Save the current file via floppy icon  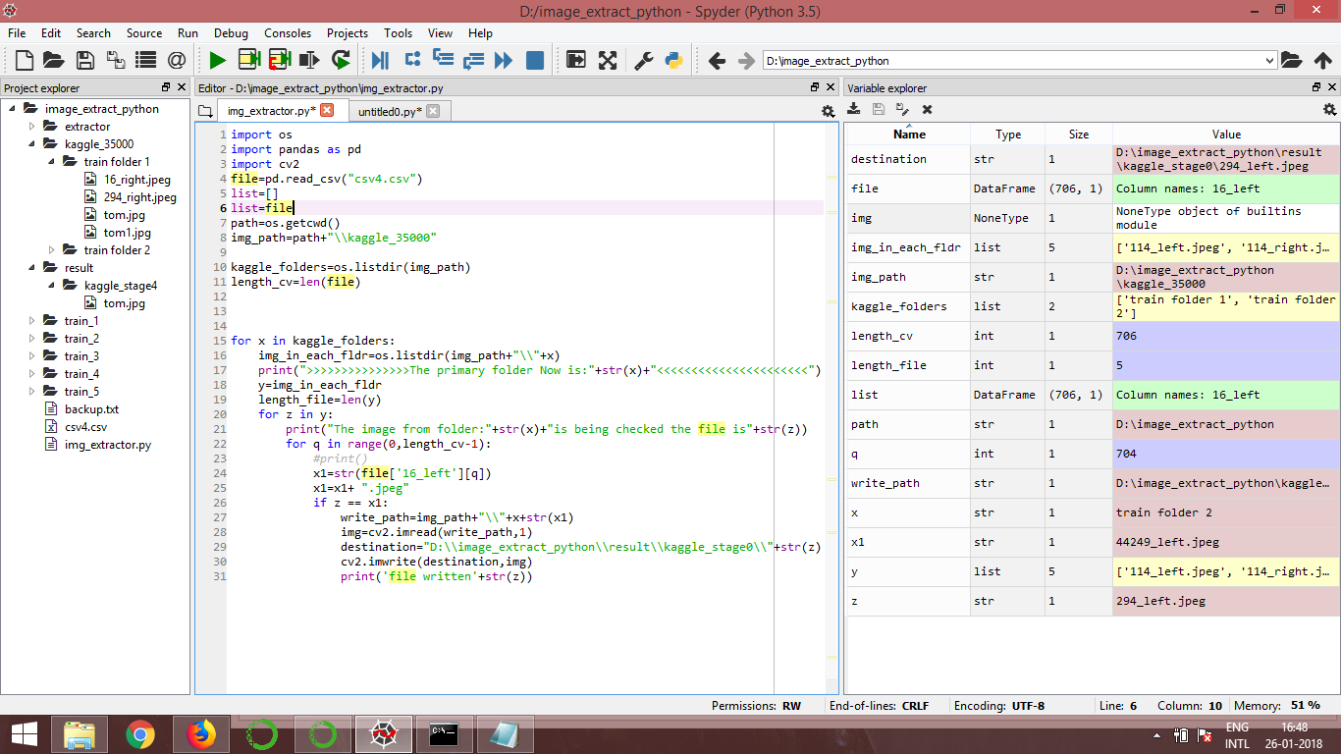(85, 61)
